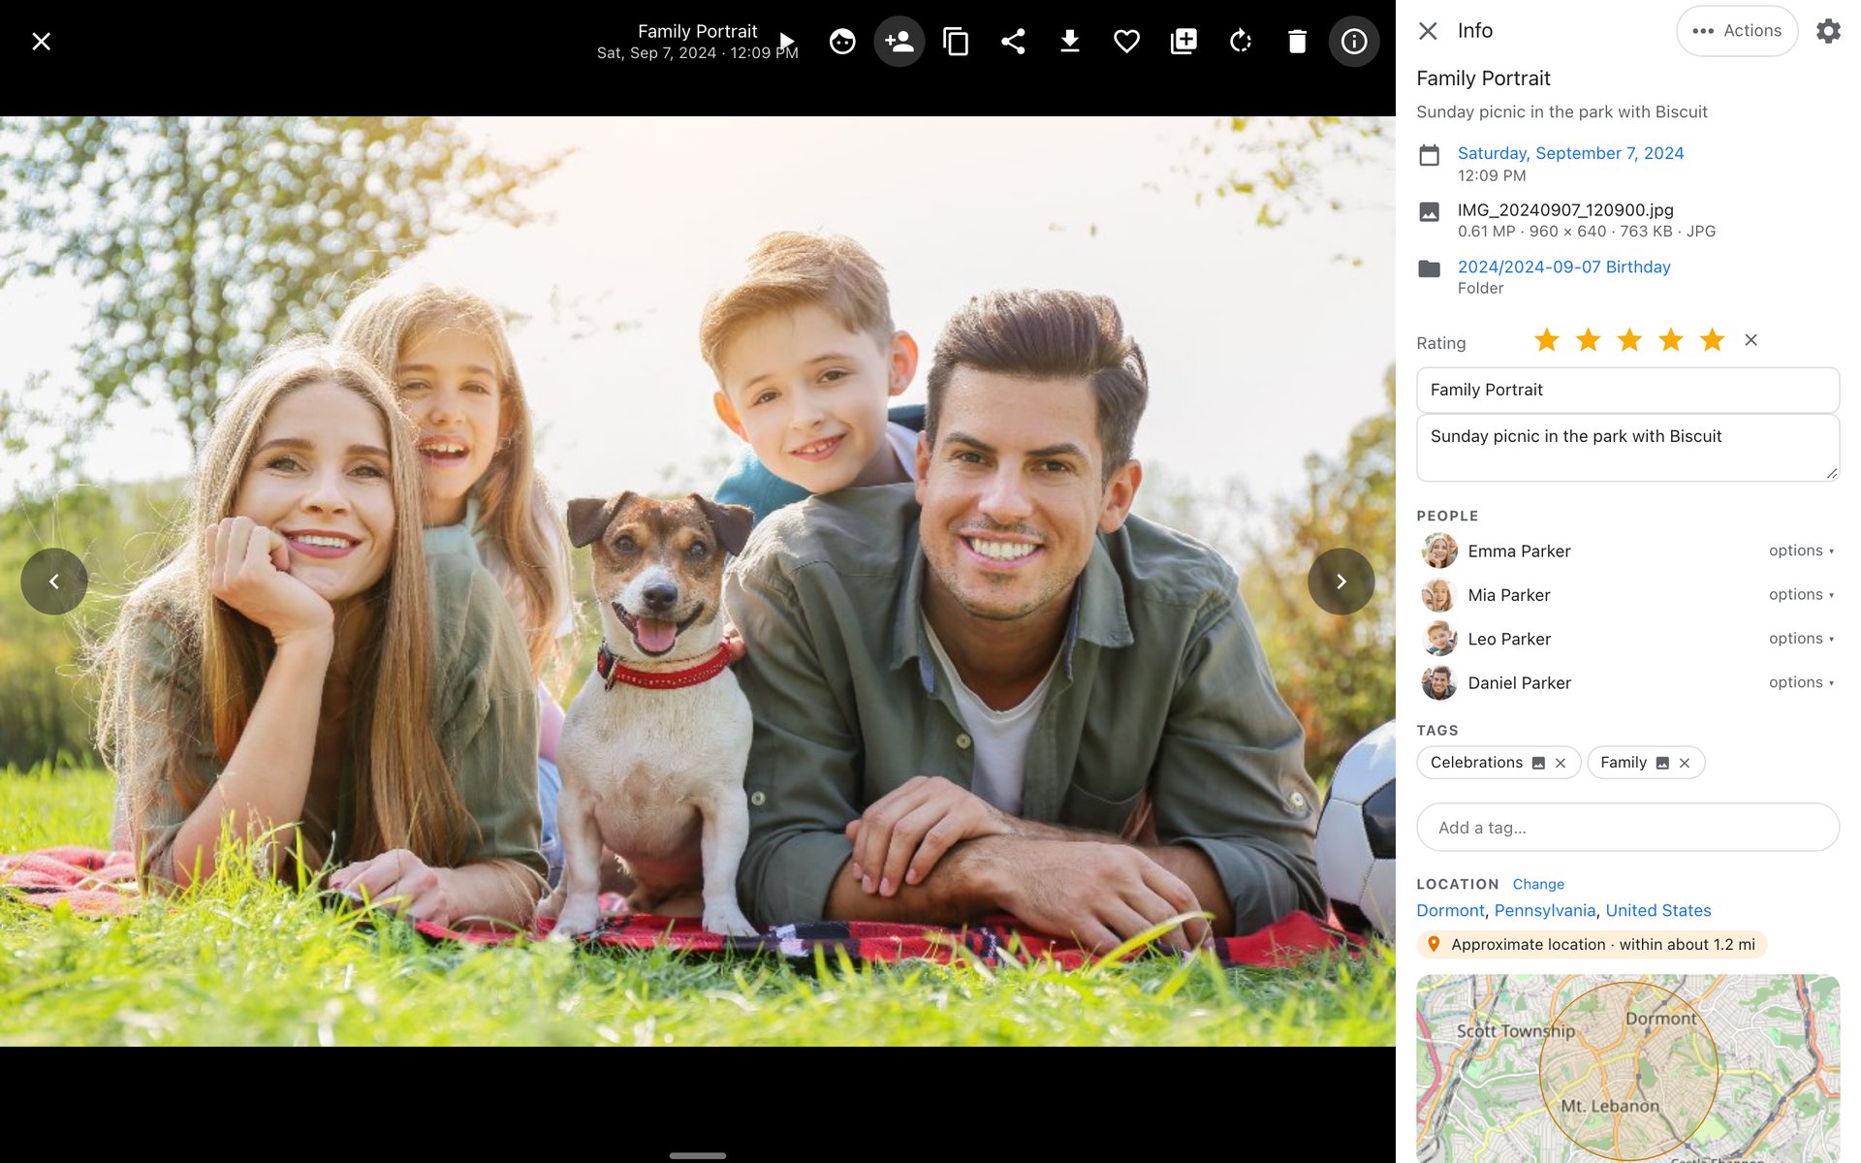Remove the Family tag
Screen dimensions: 1861x1163
pyautogui.click(x=1685, y=763)
